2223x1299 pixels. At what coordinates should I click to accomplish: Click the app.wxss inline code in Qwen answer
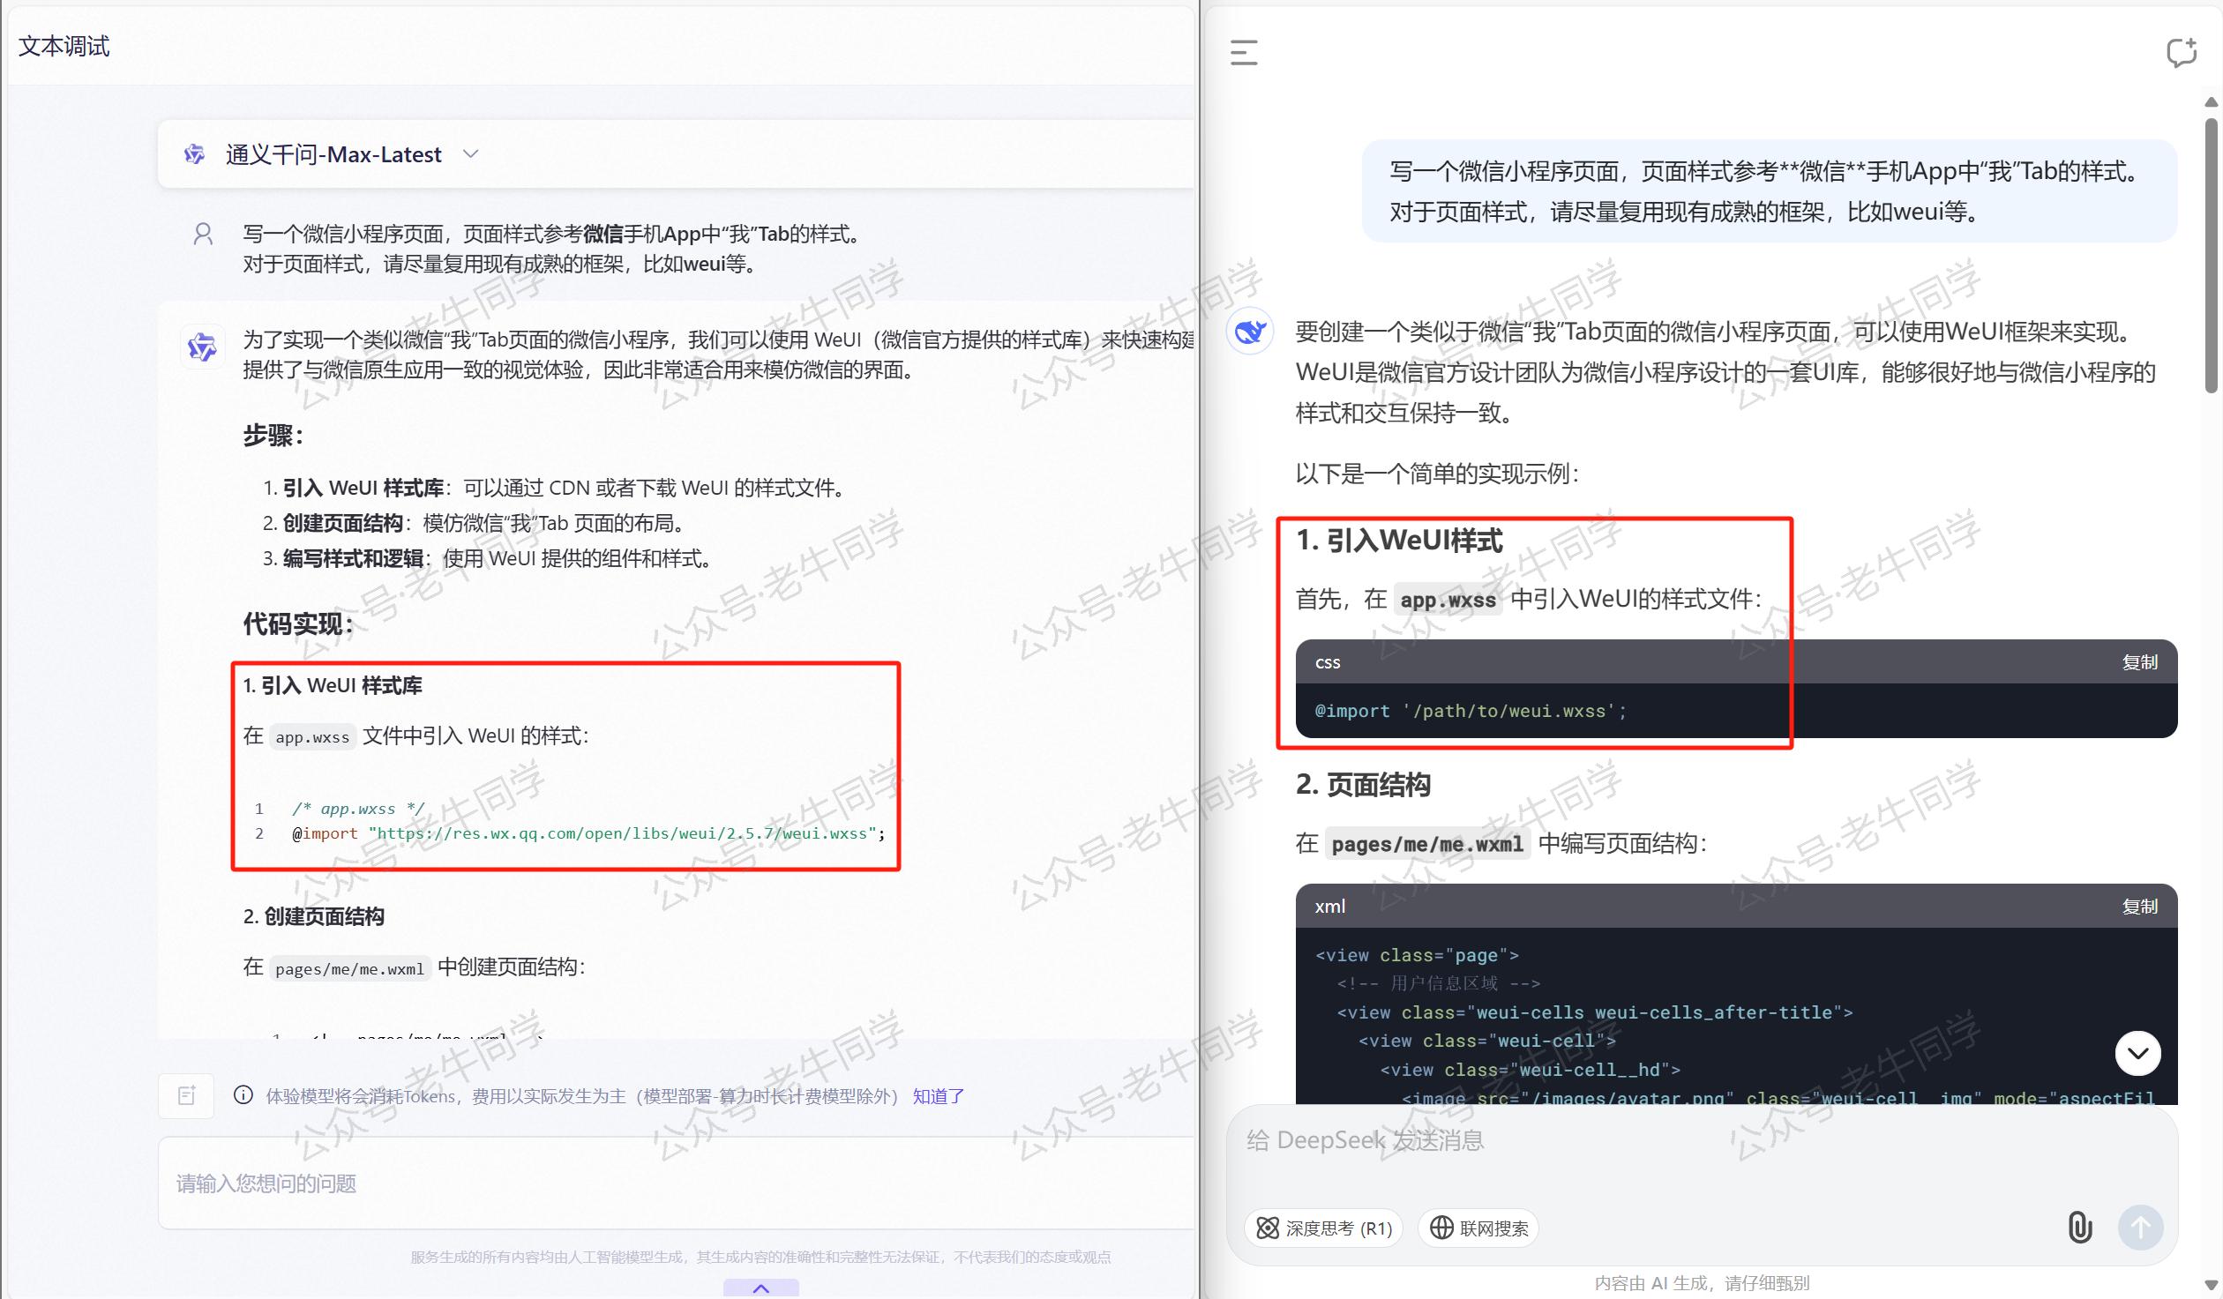pos(312,736)
